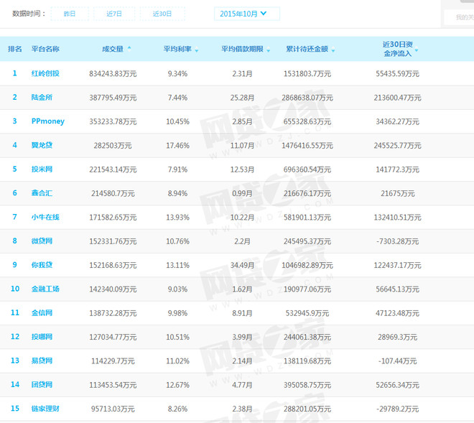Image resolution: width=474 pixels, height=423 pixels.
Task: Click the -7303.28万元 net inflow value
Action: pyautogui.click(x=398, y=241)
